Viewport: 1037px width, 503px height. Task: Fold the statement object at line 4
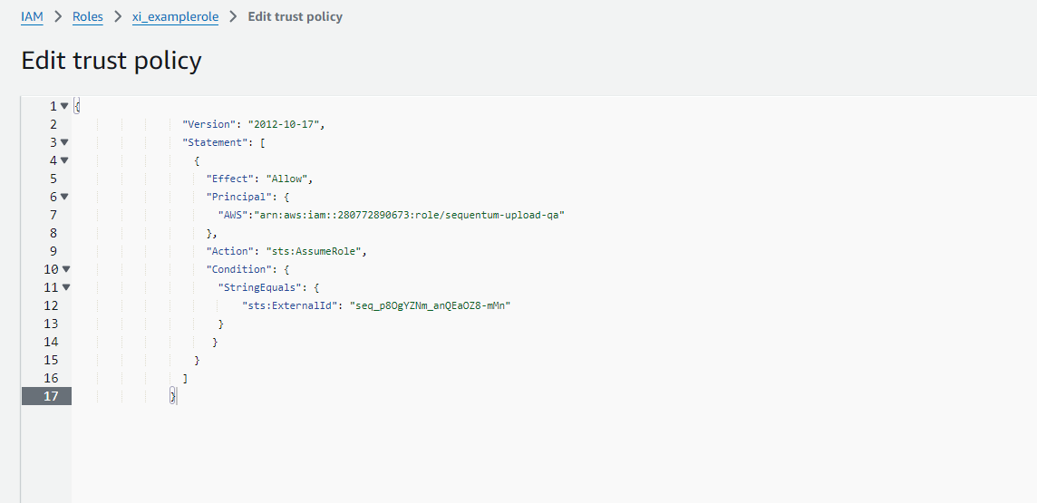tap(64, 160)
